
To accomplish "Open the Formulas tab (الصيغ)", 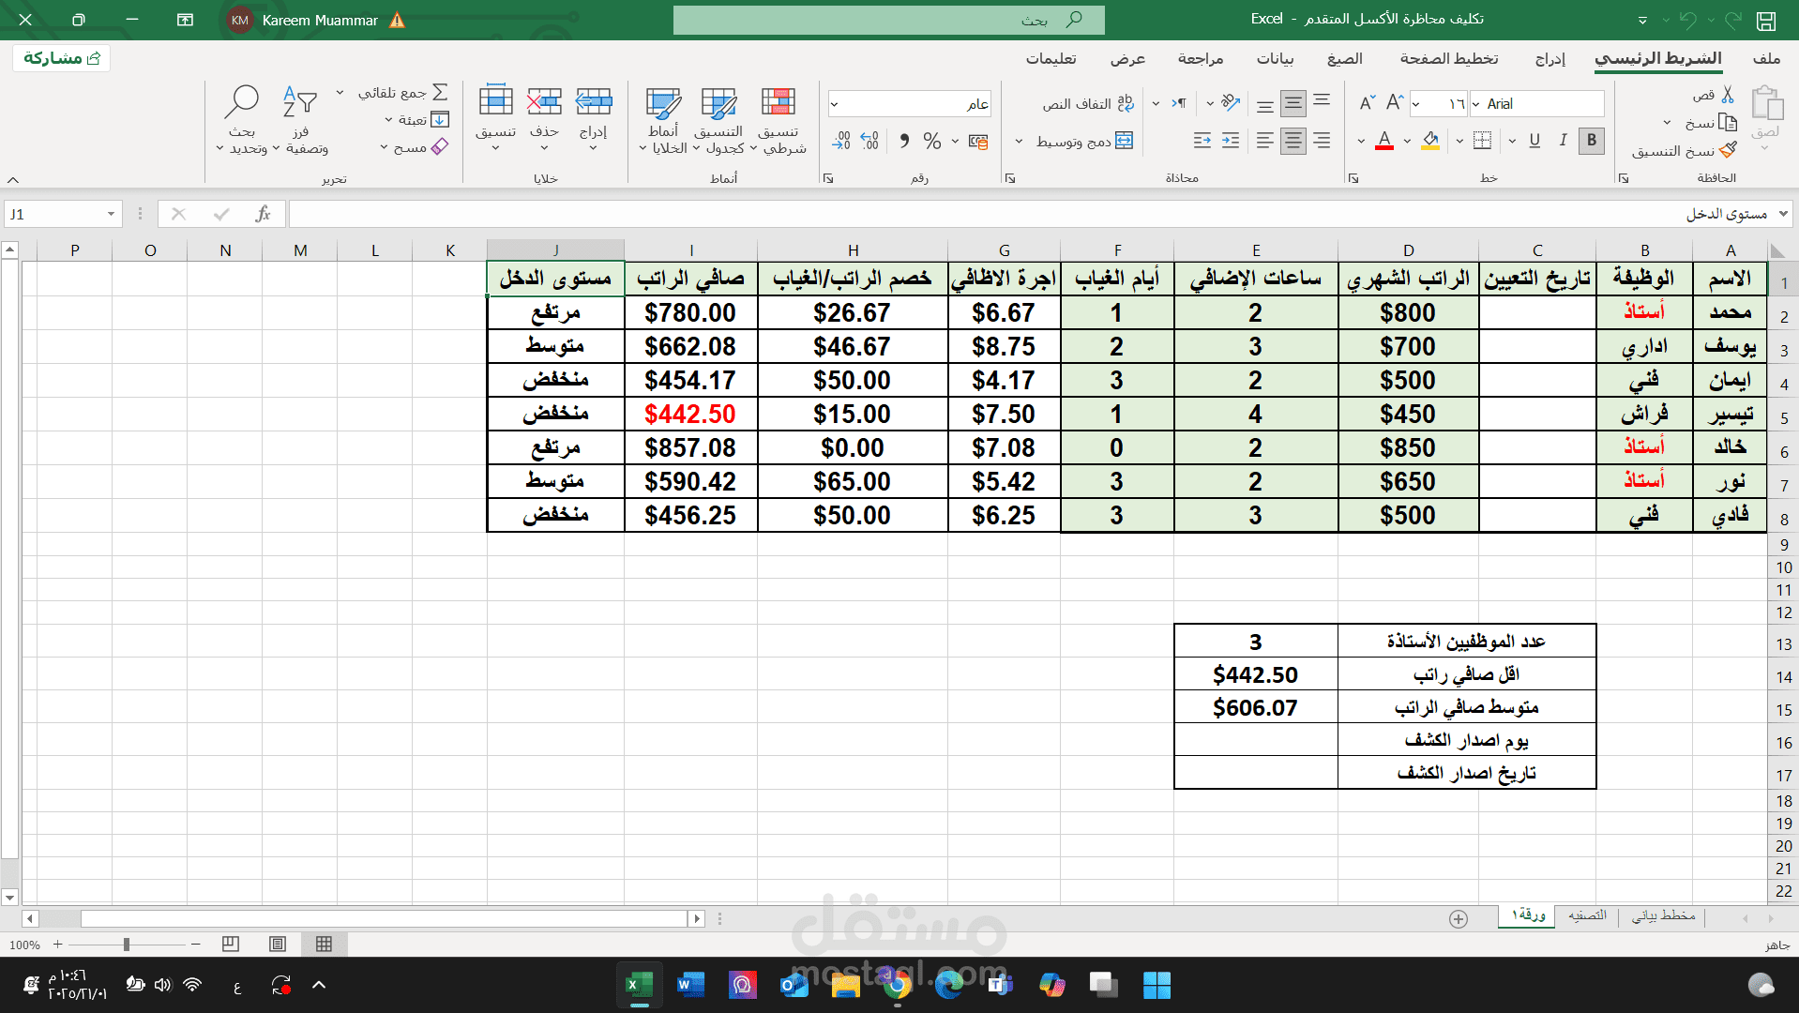I will (1344, 58).
